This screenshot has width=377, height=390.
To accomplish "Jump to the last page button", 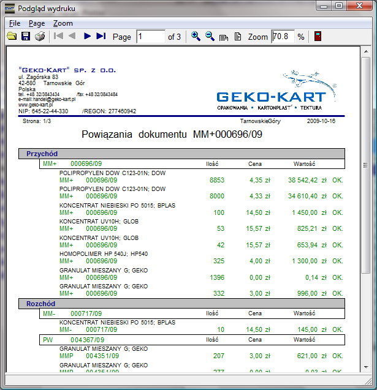I will (101, 37).
